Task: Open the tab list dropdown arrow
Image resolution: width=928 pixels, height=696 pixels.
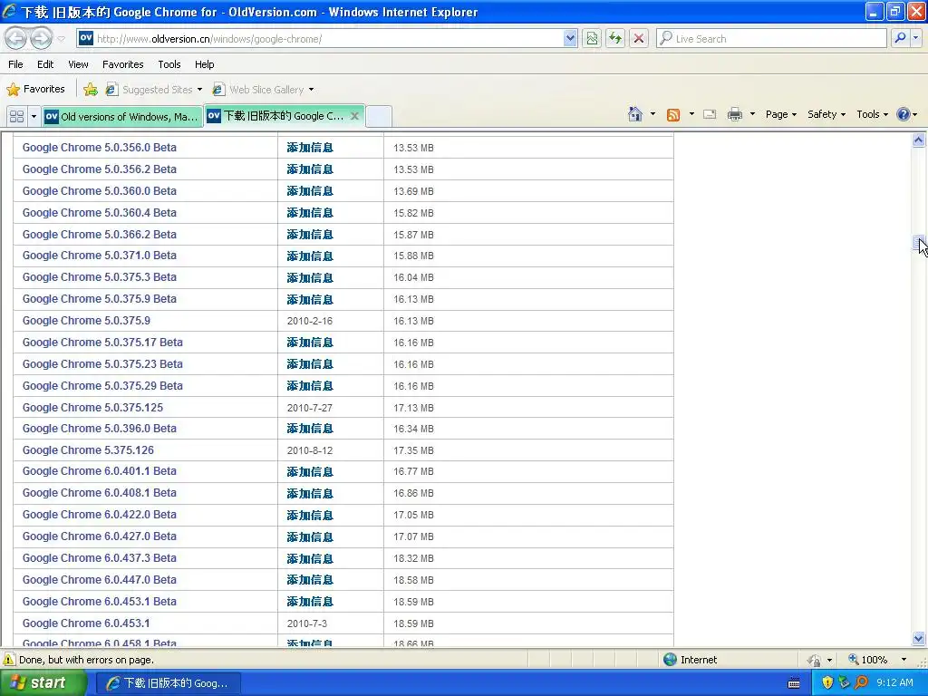Action: (34, 116)
